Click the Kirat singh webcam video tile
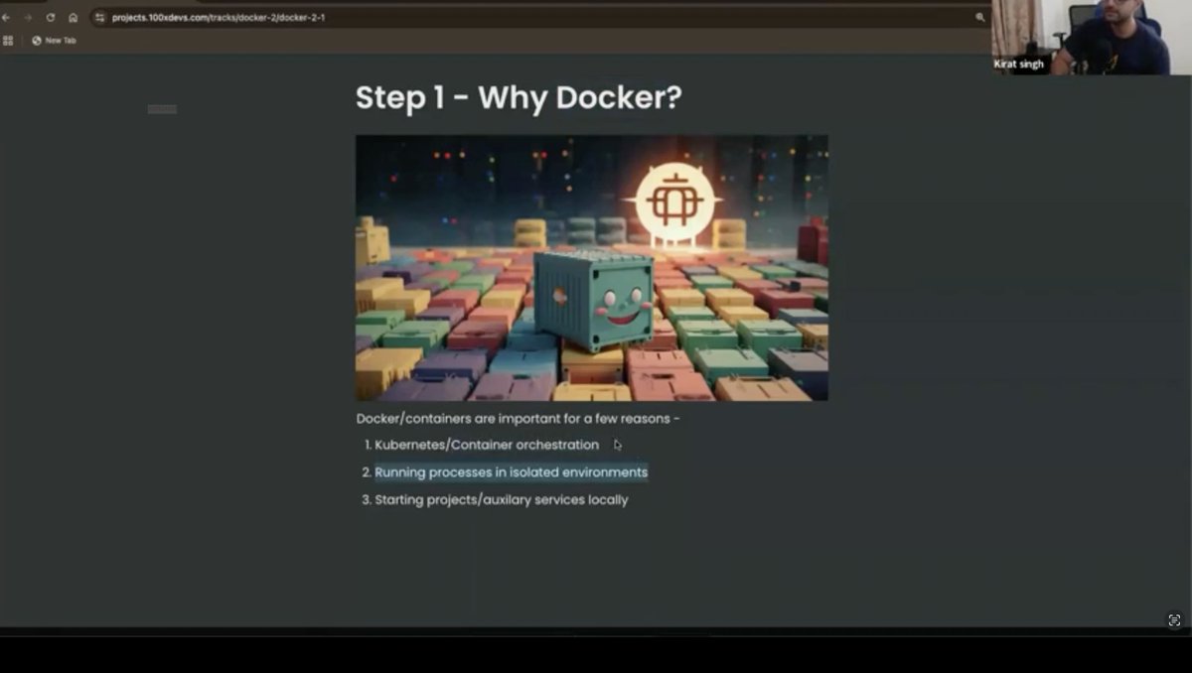This screenshot has height=673, width=1192. coord(1092,38)
